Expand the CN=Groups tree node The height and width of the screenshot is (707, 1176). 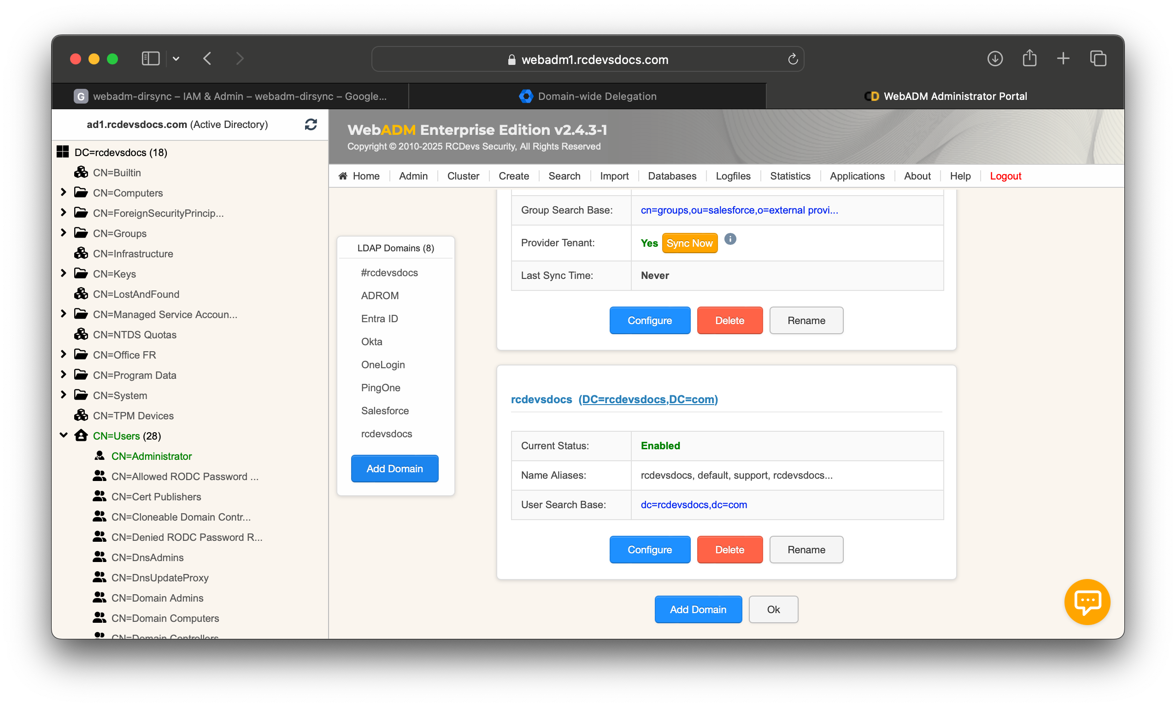pyautogui.click(x=64, y=232)
